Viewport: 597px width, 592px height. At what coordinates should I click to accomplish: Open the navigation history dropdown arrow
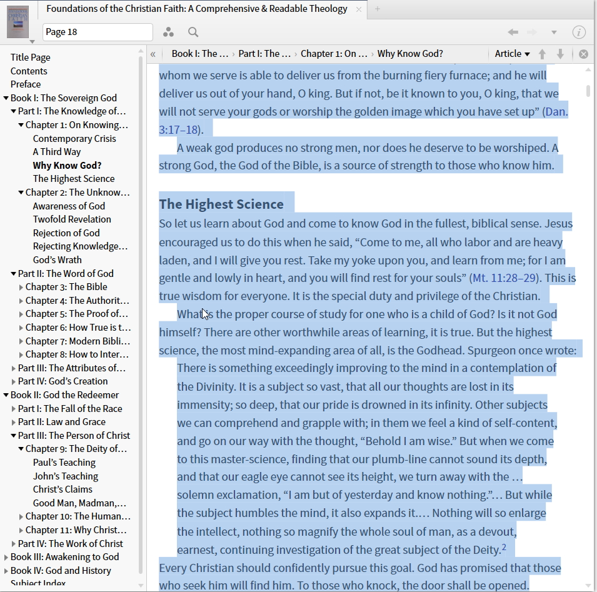click(554, 33)
